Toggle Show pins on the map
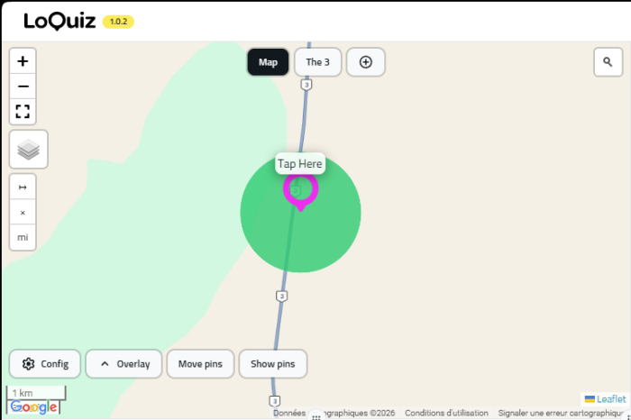 point(272,364)
